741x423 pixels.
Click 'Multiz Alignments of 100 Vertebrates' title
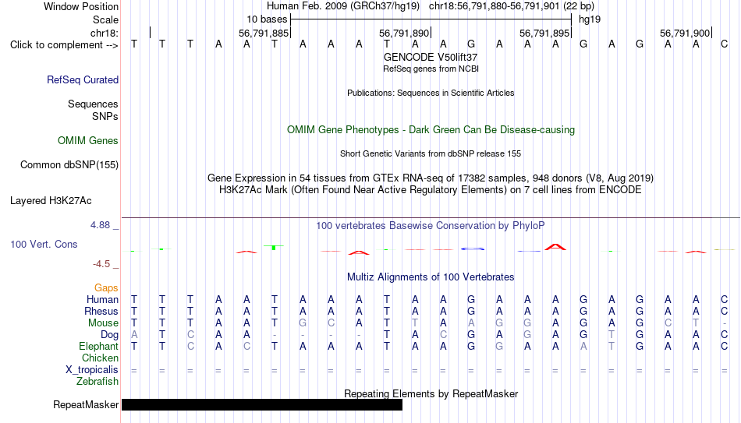[431, 277]
